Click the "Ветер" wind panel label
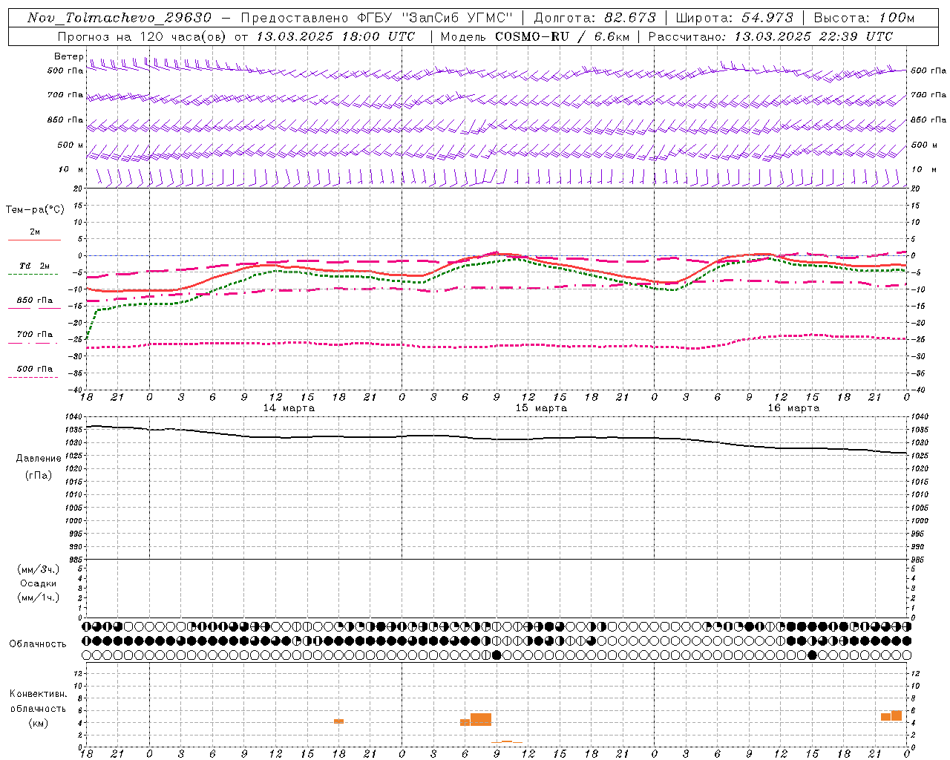Screen dimensions: 950x760 (x=68, y=56)
